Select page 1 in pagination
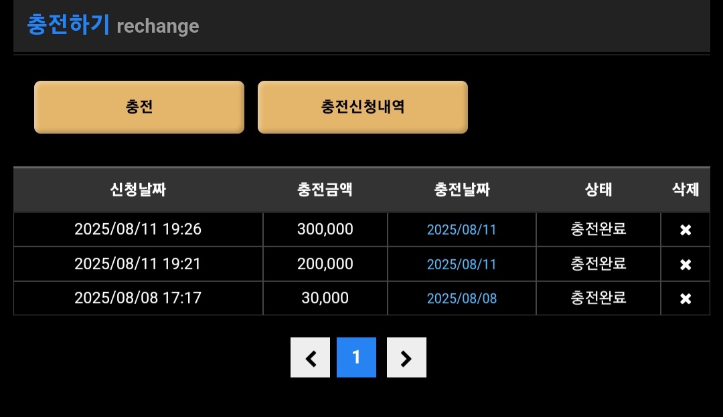723x417 pixels. (x=356, y=358)
